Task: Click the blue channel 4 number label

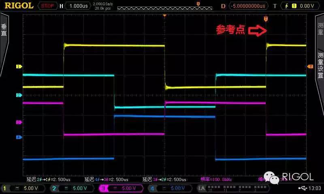Action: click(x=152, y=188)
